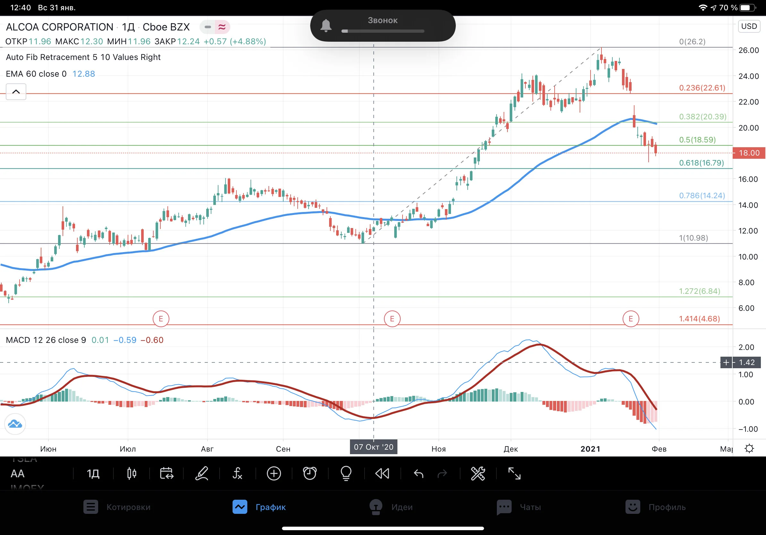This screenshot has height=535, width=766.
Task: Start bar replay with the rewind icon
Action: click(x=382, y=473)
